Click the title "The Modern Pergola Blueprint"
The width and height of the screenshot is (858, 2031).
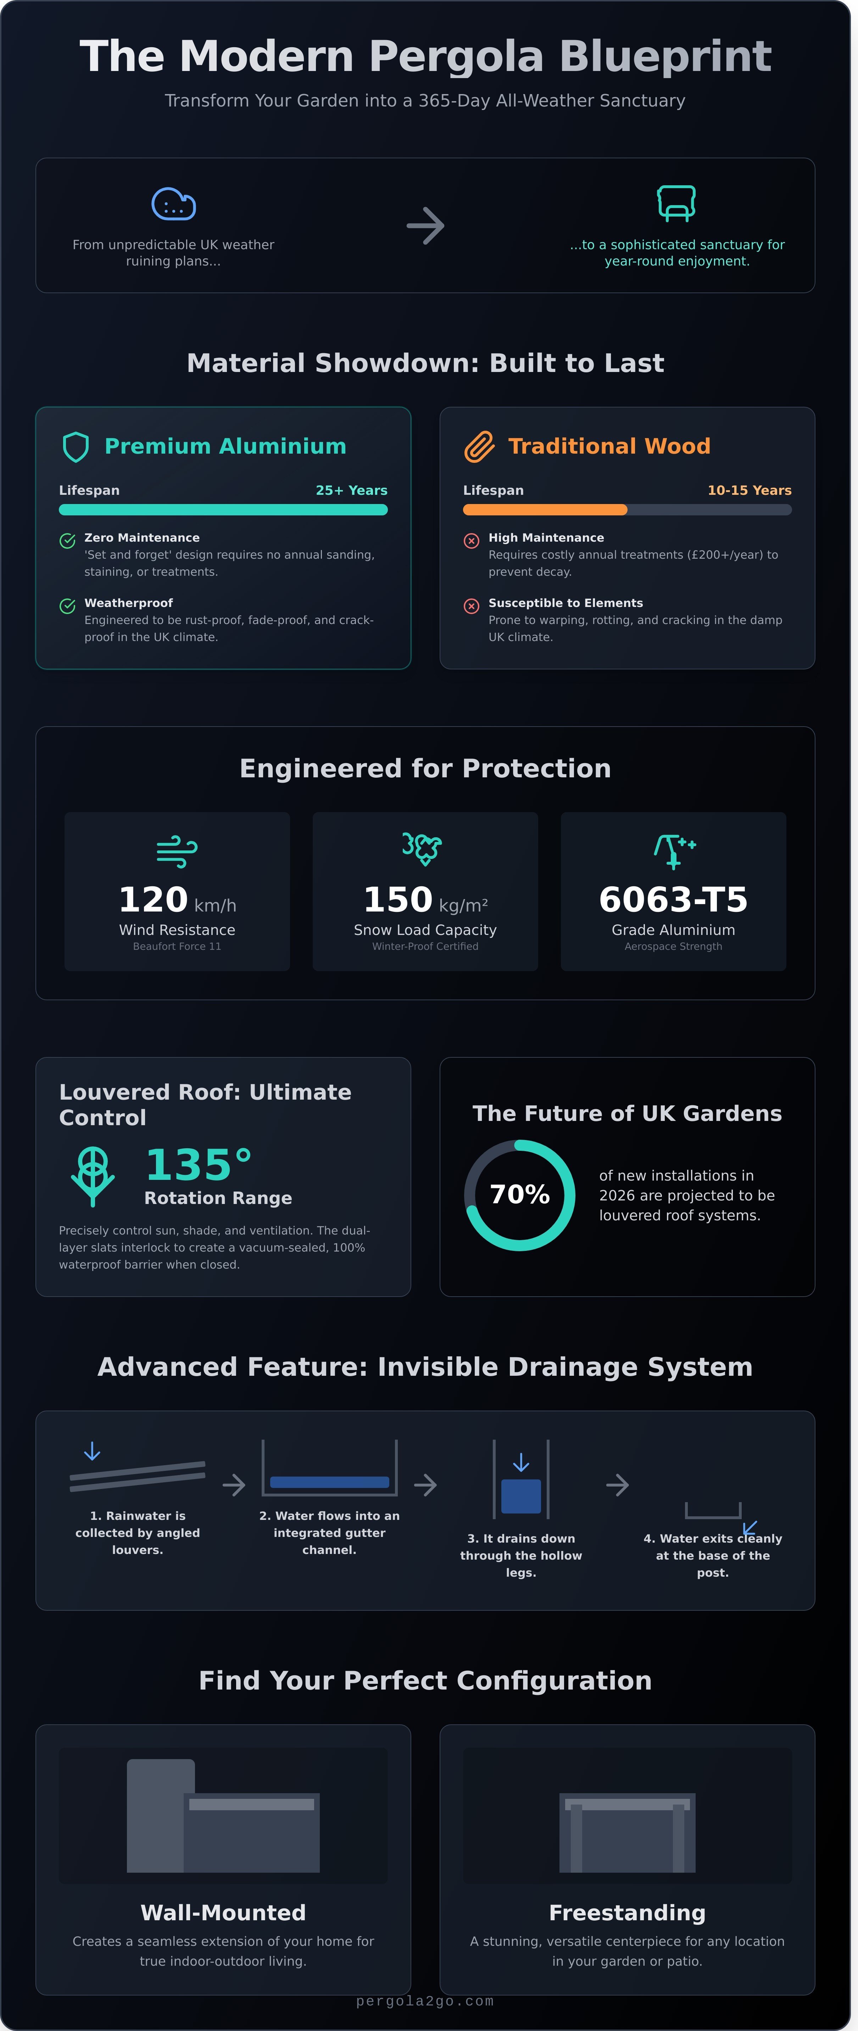(425, 56)
